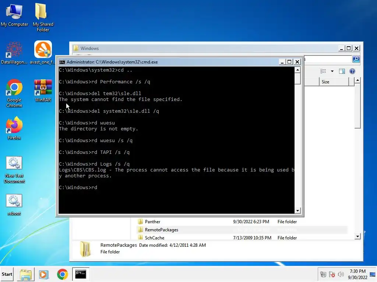This screenshot has height=282, width=377.
Task: Change view using the Explorer view icon
Action: [323, 71]
